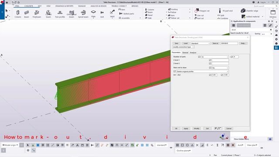Open the TRIMBLE CONNECT tab
This screenshot has height=157, width=279.
click(119, 6)
